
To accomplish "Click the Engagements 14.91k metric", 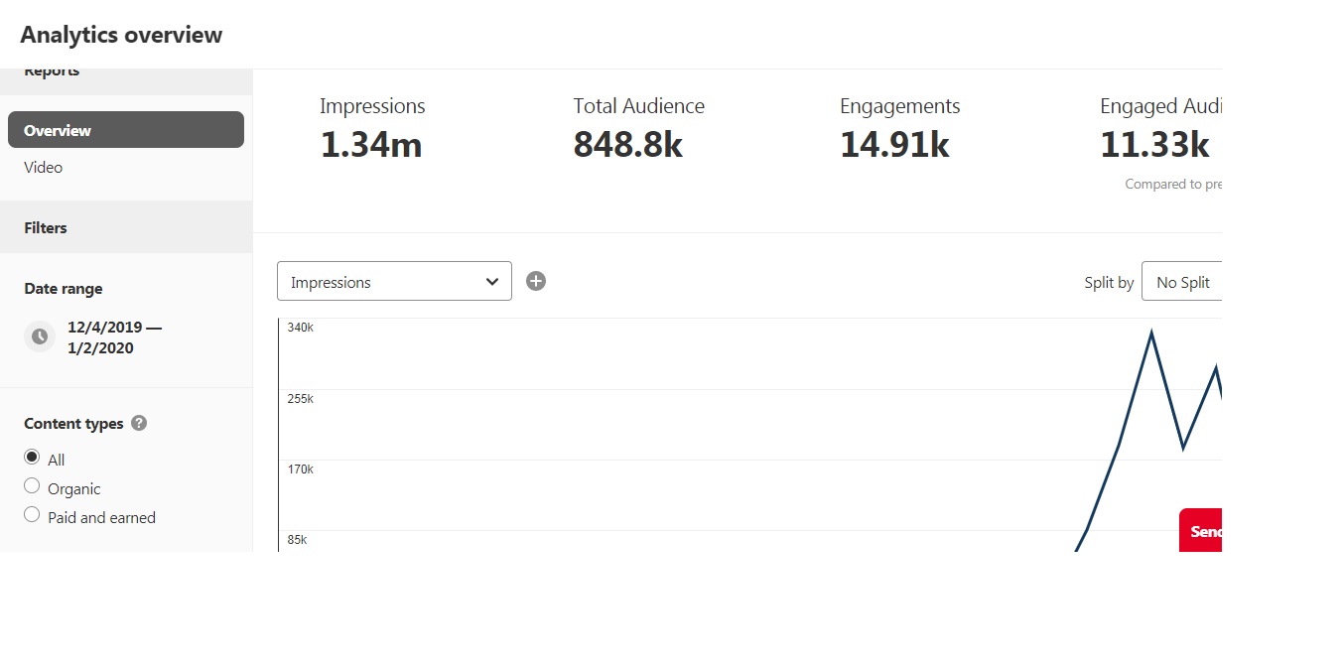I will coord(899,130).
